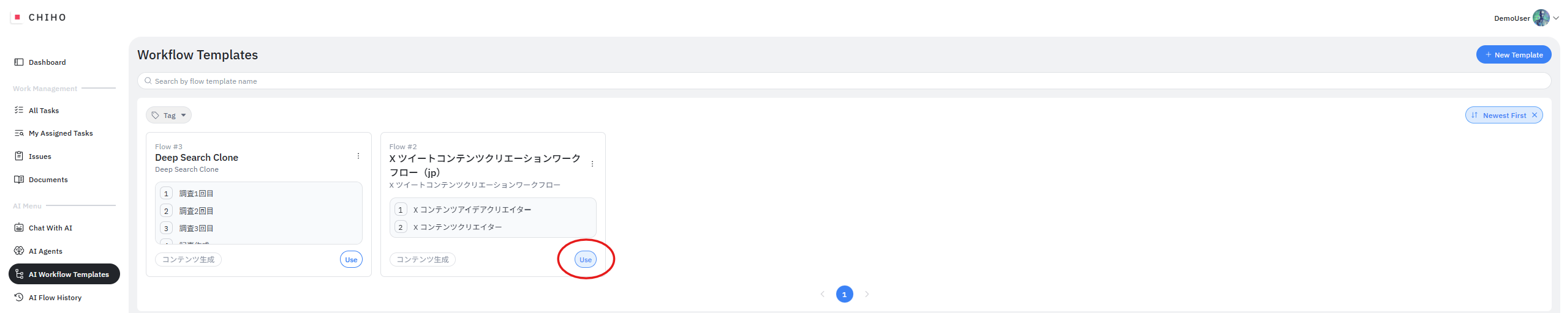Open Documents in the sidebar

click(48, 180)
